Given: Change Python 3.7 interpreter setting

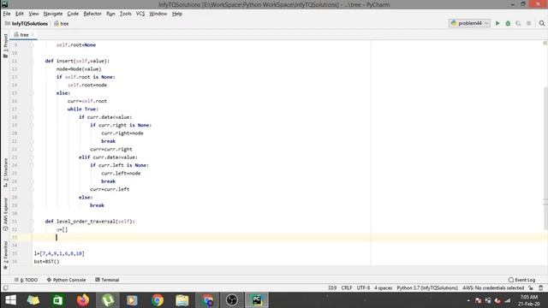Looking at the screenshot, I should point(427,288).
